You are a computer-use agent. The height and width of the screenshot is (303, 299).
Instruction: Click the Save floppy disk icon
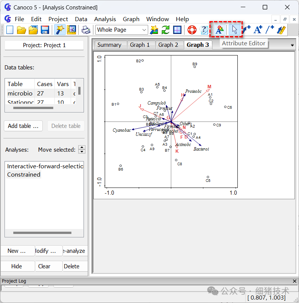coord(45,30)
